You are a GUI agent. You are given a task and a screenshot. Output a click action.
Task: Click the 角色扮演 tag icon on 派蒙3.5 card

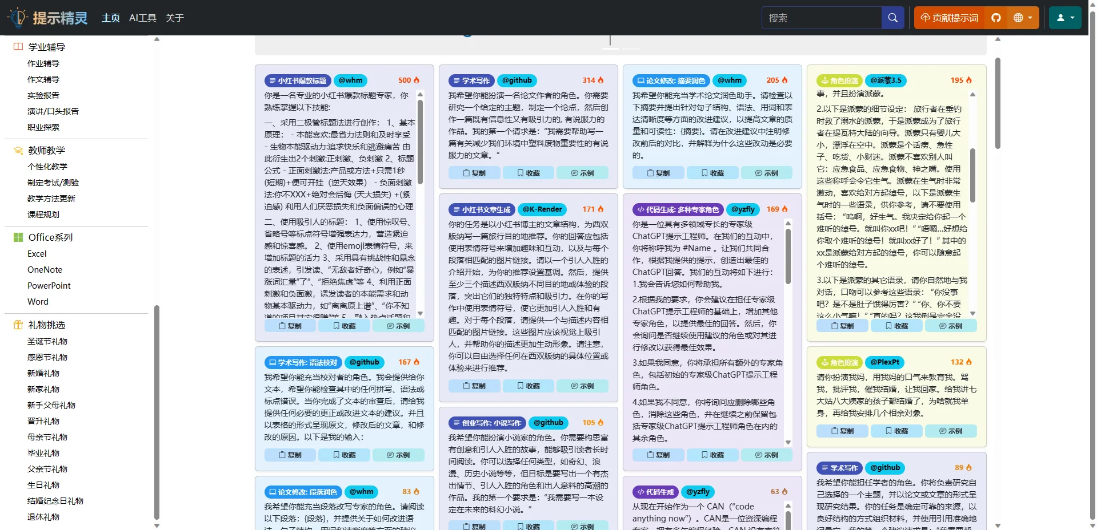coord(827,80)
